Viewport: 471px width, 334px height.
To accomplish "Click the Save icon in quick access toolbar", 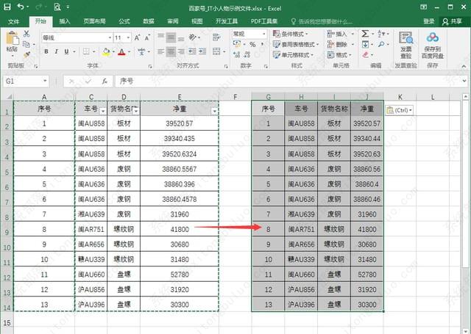I will pyautogui.click(x=7, y=7).
